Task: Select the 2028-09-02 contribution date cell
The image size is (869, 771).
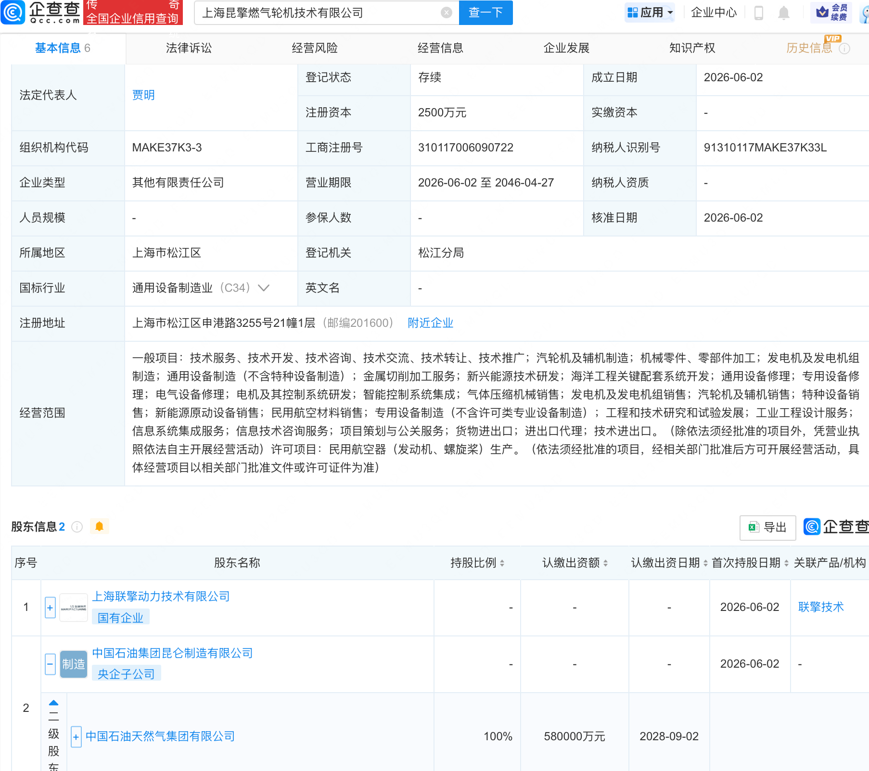Action: [669, 736]
